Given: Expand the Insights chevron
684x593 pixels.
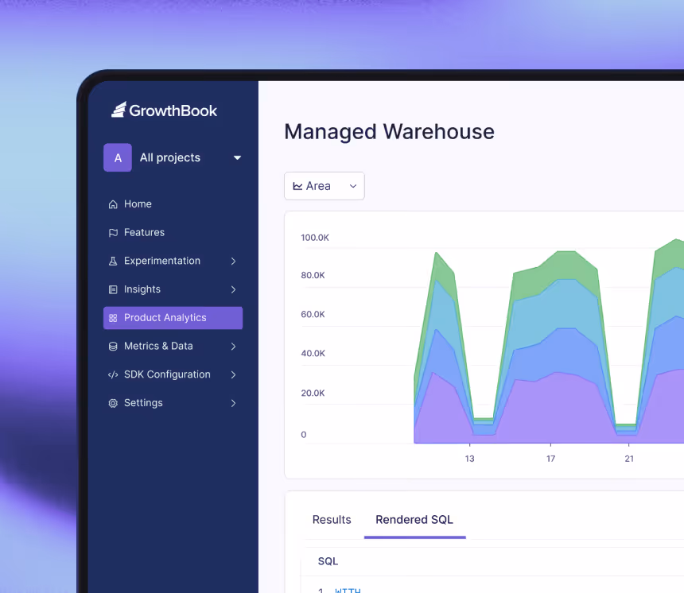Looking at the screenshot, I should tap(233, 289).
